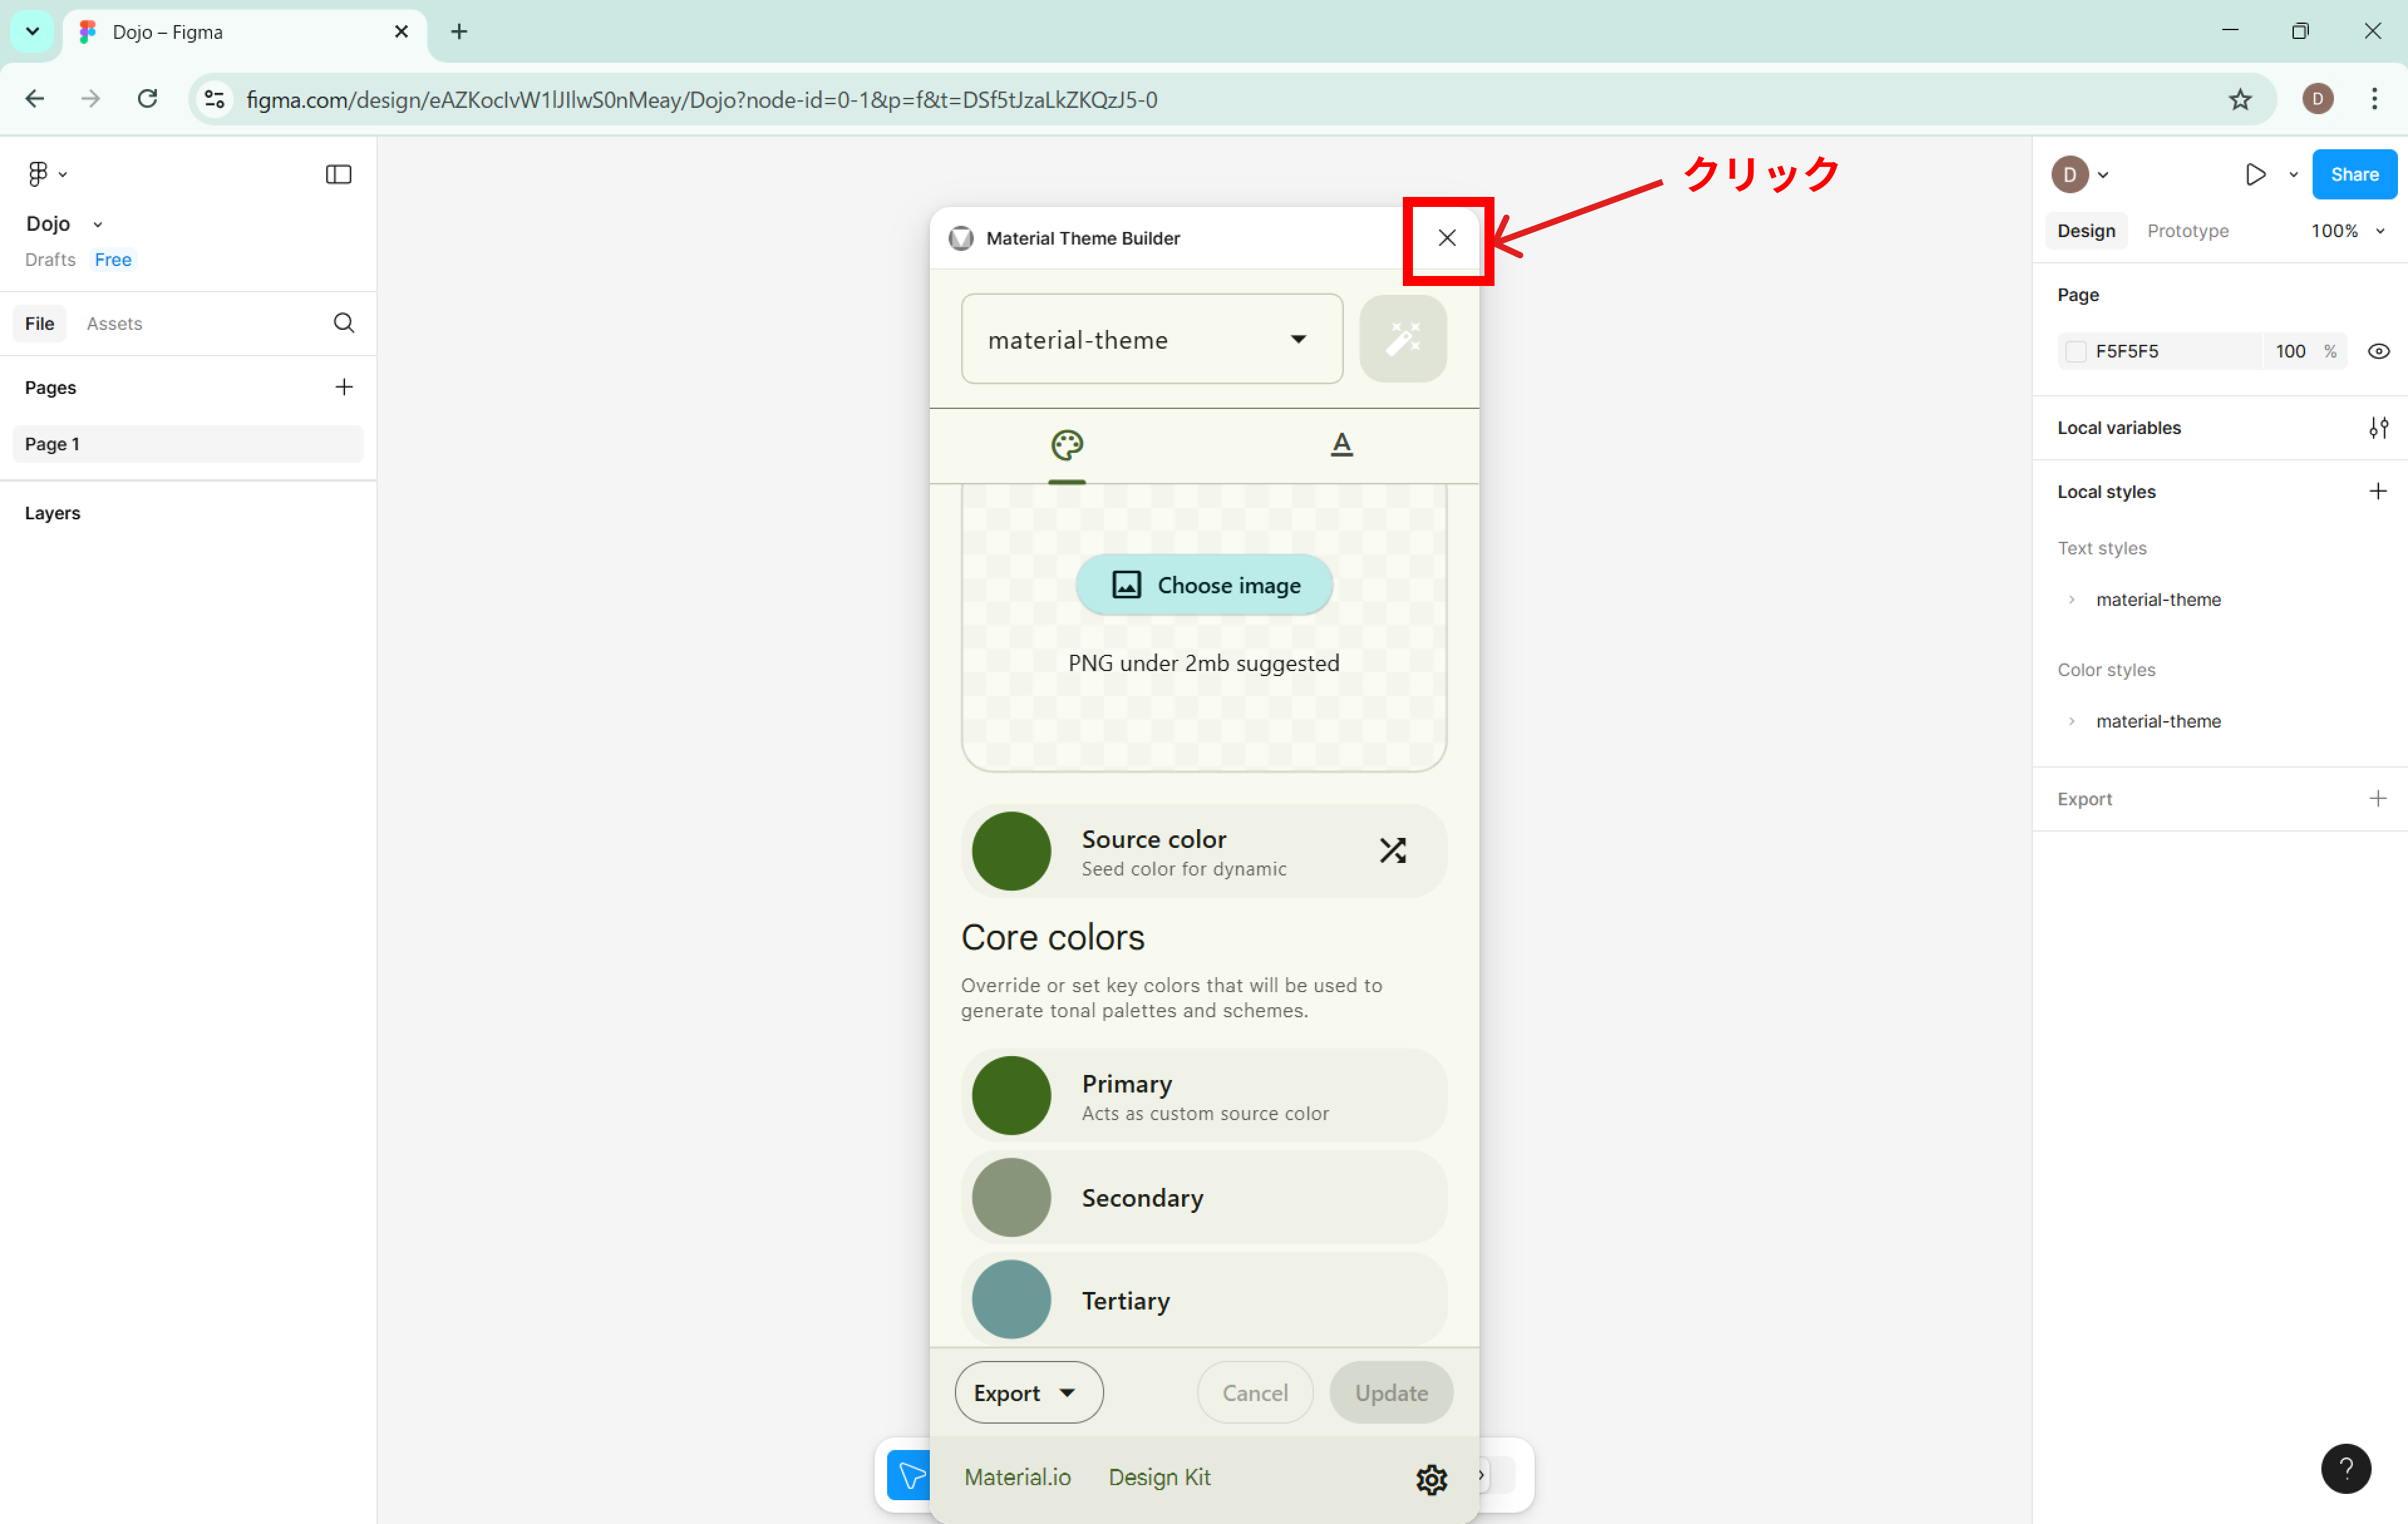Toggle the left sidebar panel icon
Viewport: 2408px width, 1524px height.
click(338, 175)
